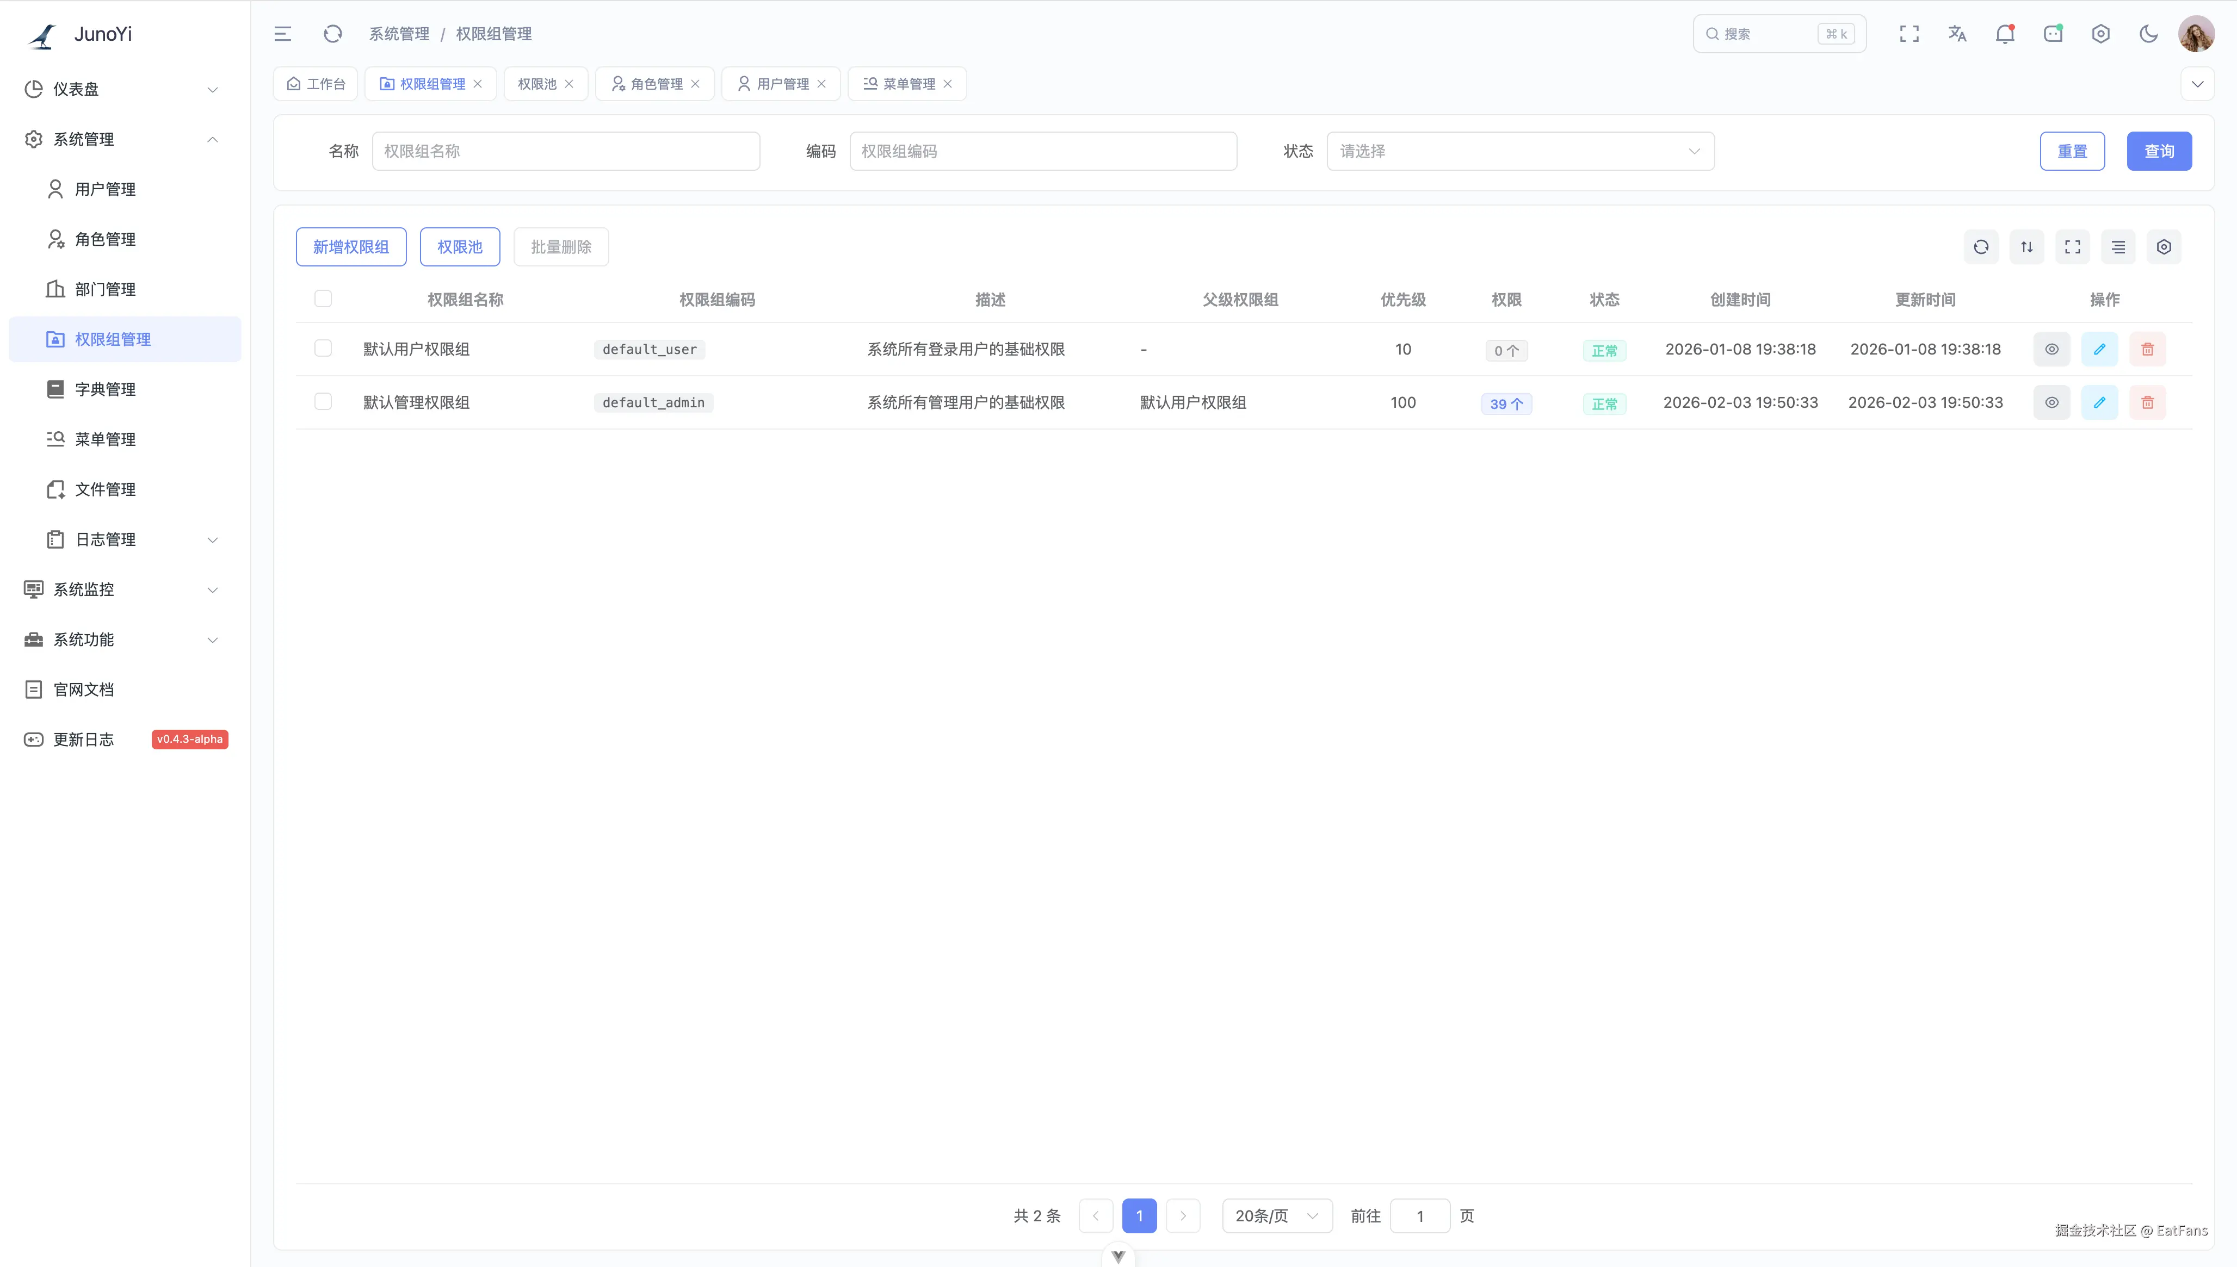Delete the default_user permission group
The image size is (2237, 1267).
click(x=2147, y=350)
